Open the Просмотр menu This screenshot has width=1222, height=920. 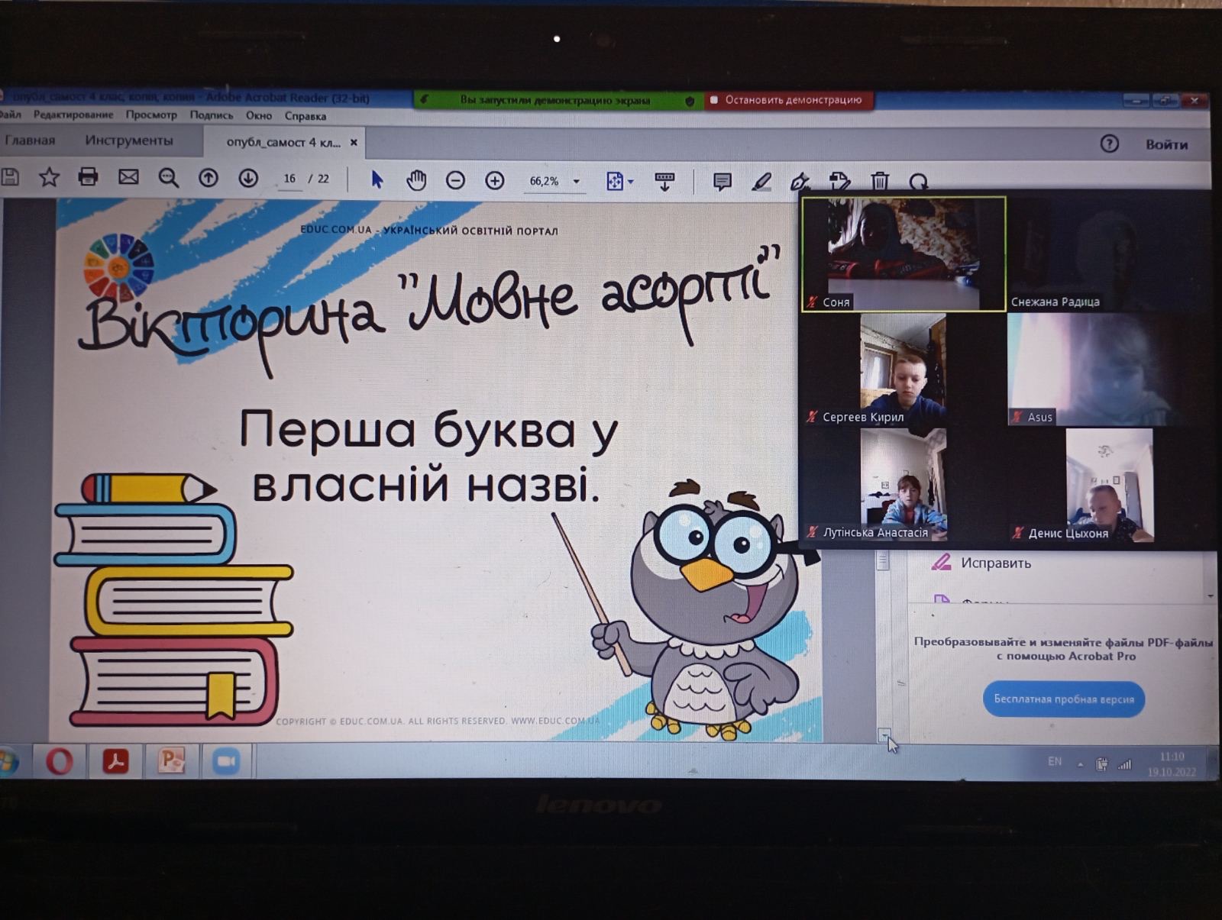[151, 115]
